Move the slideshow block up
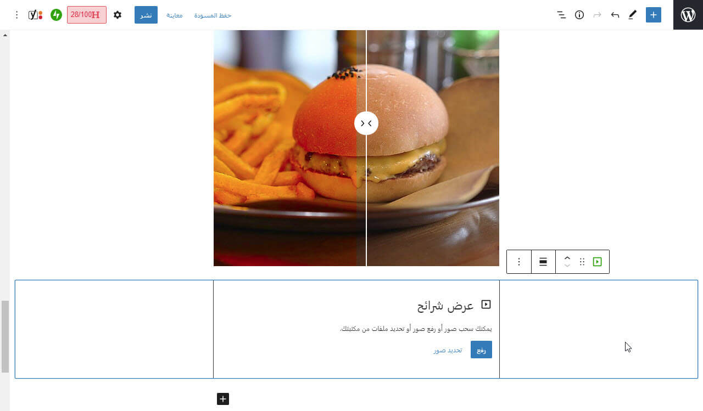The width and height of the screenshot is (703, 411). tap(567, 258)
